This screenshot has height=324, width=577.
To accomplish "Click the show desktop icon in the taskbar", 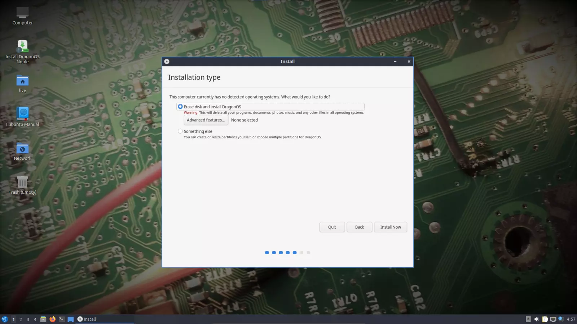I will tap(71, 319).
